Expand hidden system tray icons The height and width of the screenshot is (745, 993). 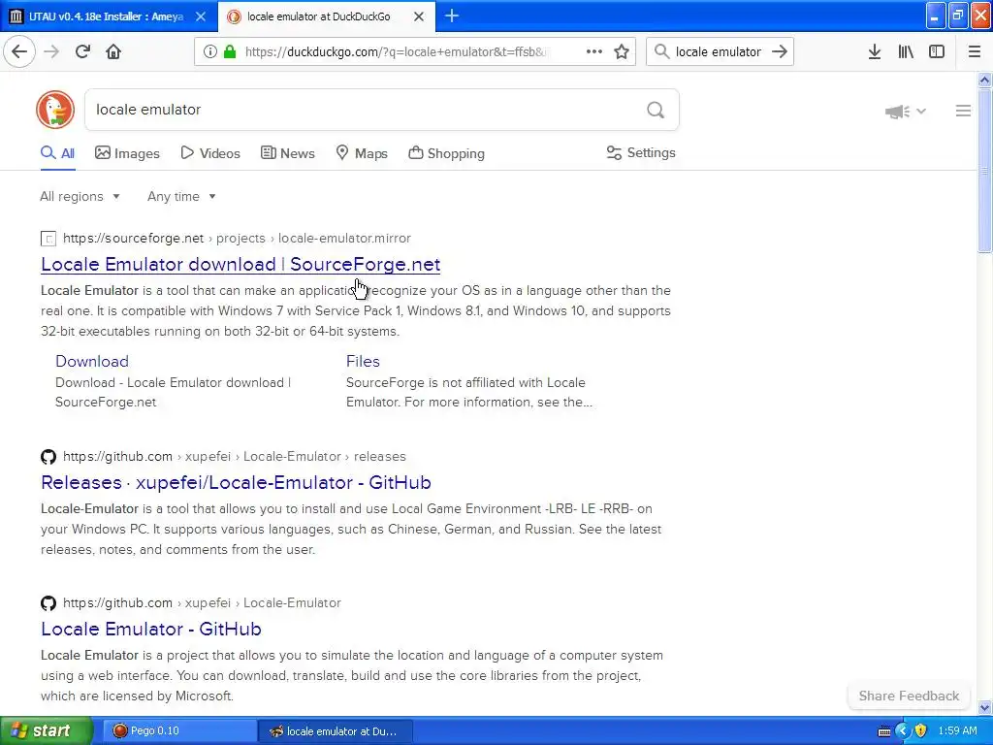click(x=903, y=731)
